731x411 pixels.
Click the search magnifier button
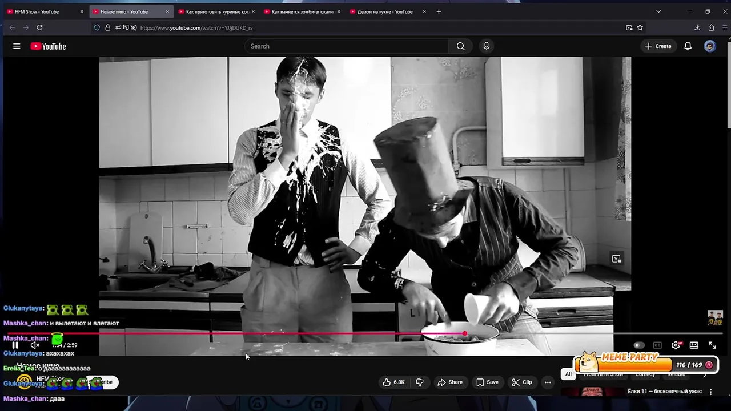(x=460, y=46)
